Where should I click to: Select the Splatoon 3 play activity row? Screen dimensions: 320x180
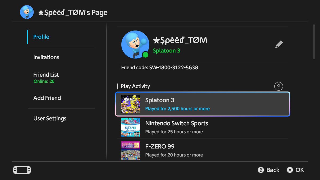pyautogui.click(x=203, y=104)
